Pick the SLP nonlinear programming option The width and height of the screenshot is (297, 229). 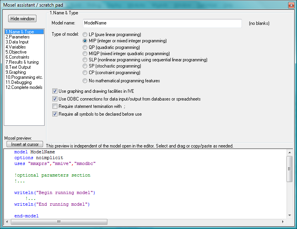[85, 60]
